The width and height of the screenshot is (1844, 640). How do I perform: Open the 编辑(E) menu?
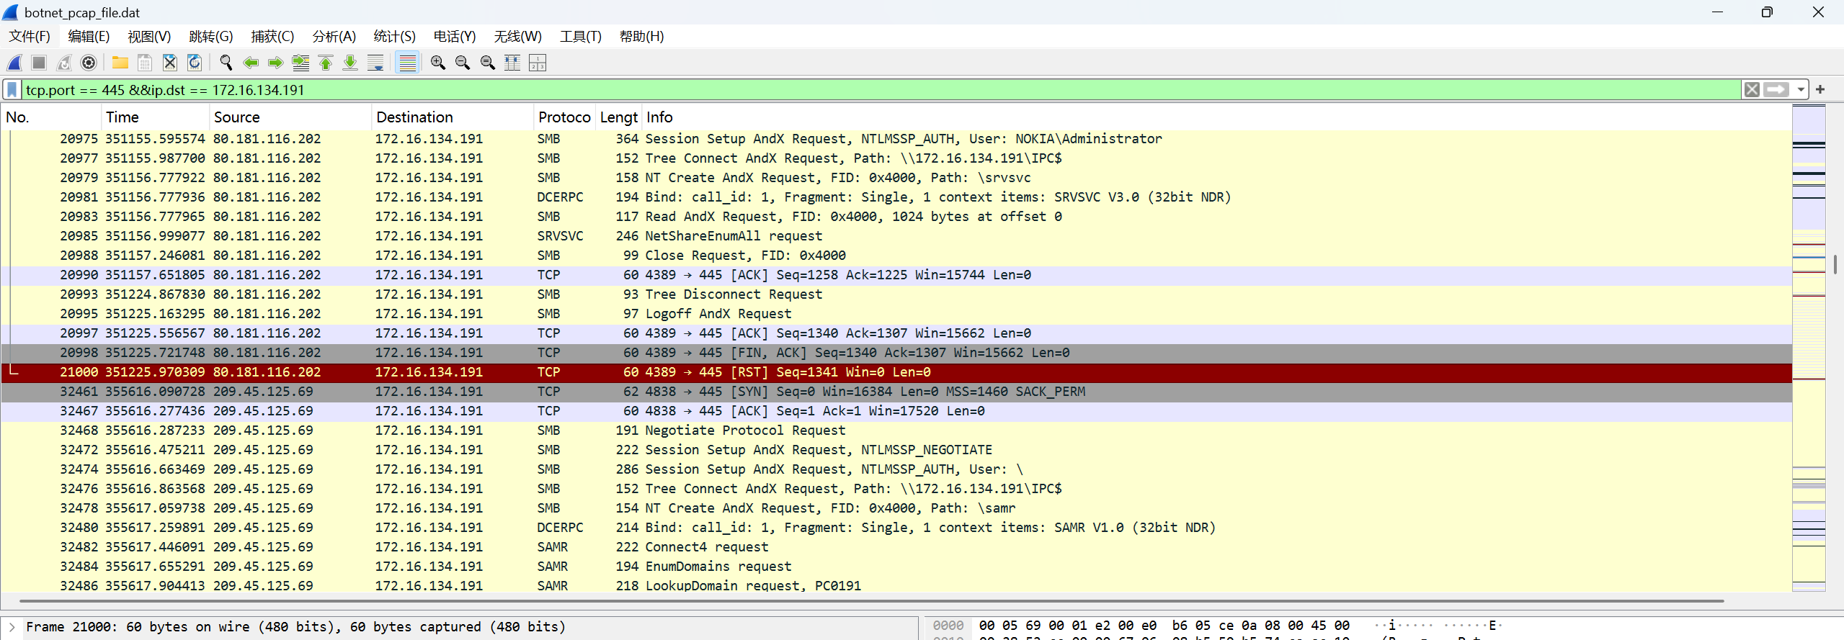point(89,36)
